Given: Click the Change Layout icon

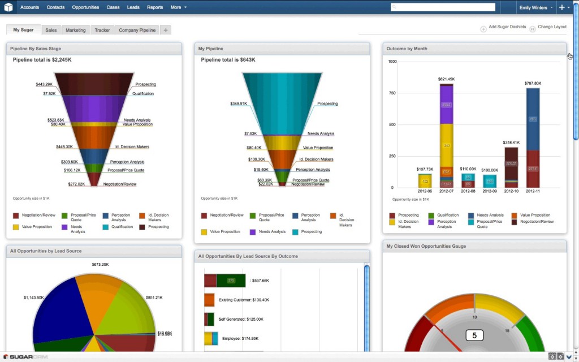Looking at the screenshot, I should pyautogui.click(x=533, y=29).
